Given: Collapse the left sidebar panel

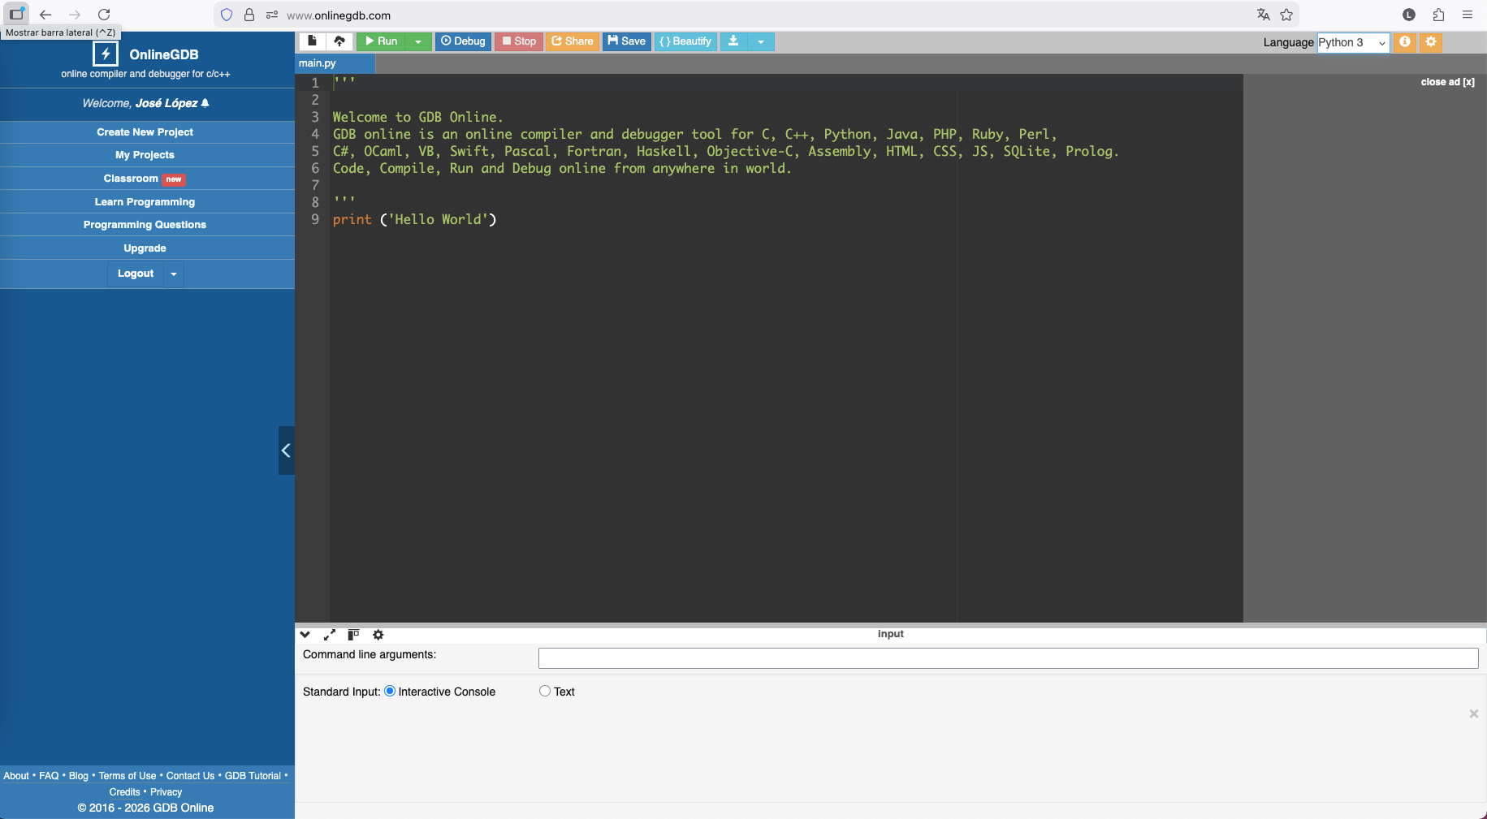Looking at the screenshot, I should [x=285, y=450].
